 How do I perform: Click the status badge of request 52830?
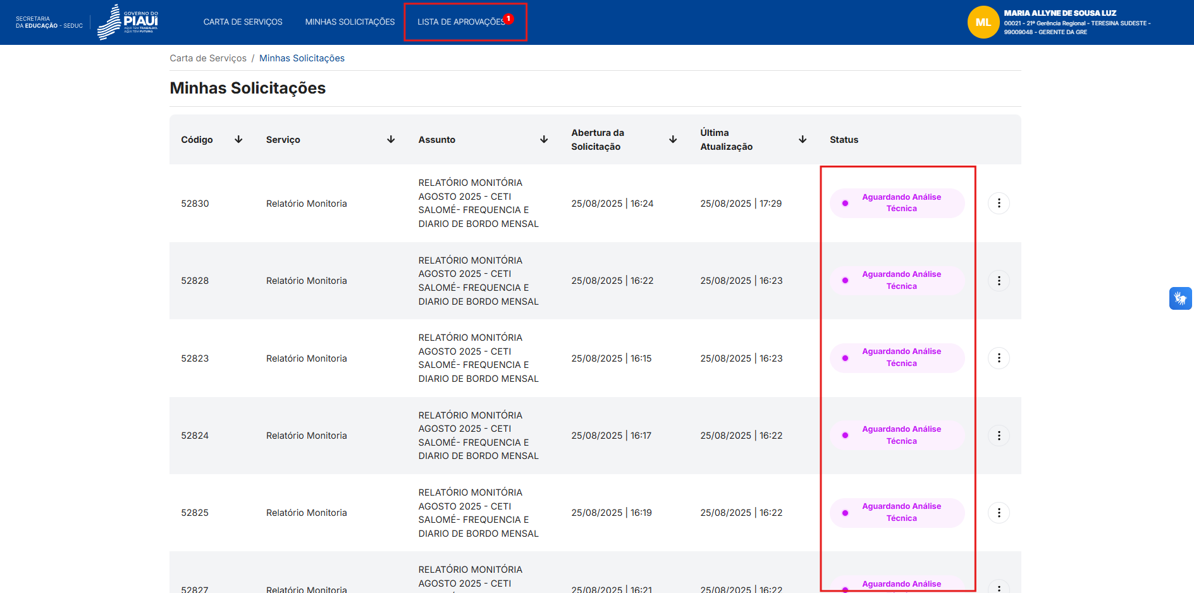point(897,203)
